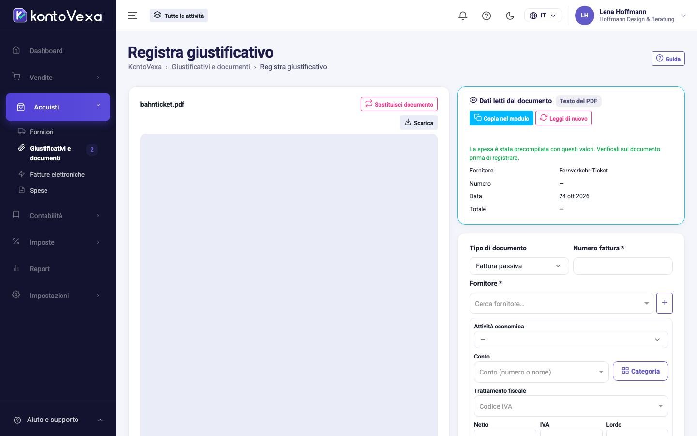
Task: Toggle the sidebar hamburger menu
Action: click(133, 16)
